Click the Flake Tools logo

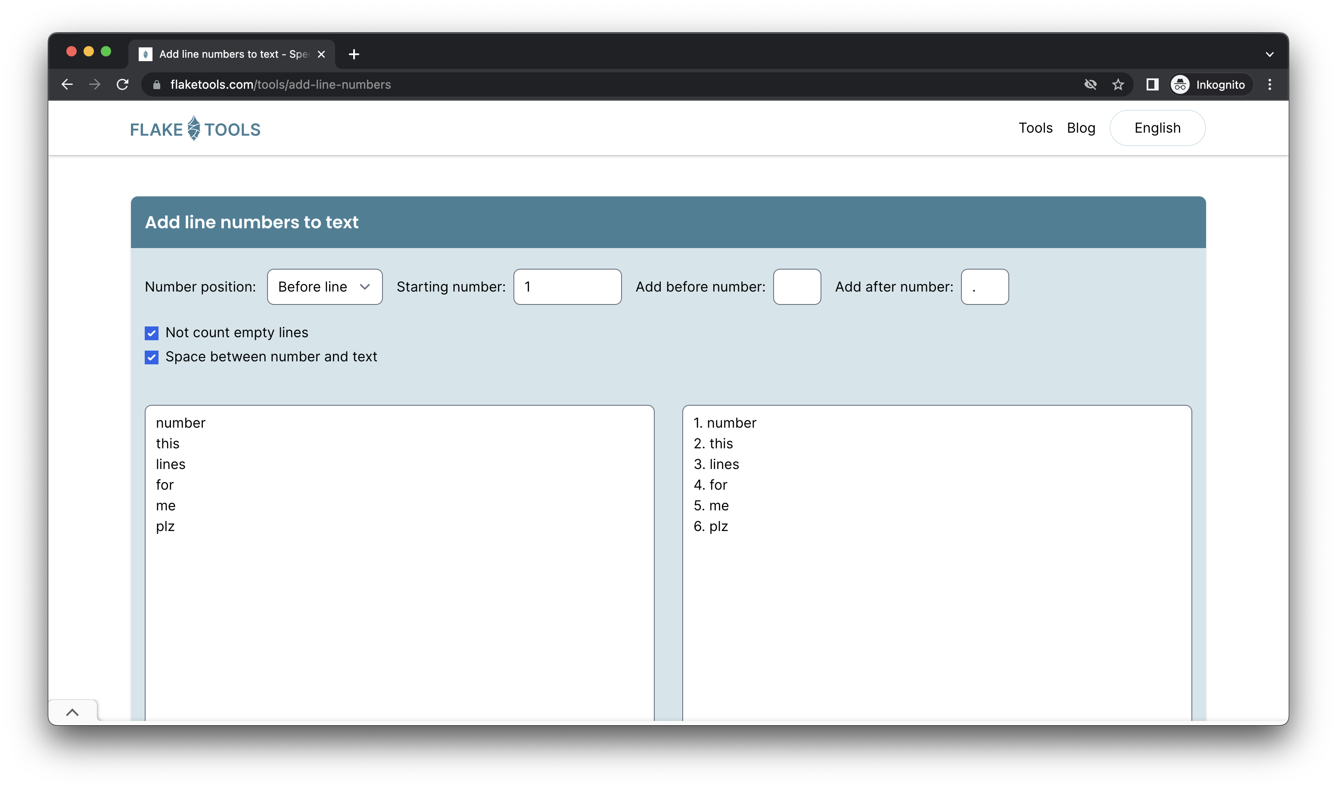(195, 129)
